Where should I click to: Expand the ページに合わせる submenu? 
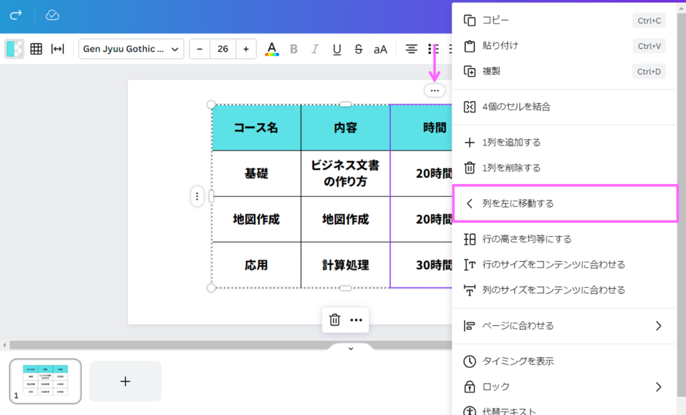[x=658, y=326]
